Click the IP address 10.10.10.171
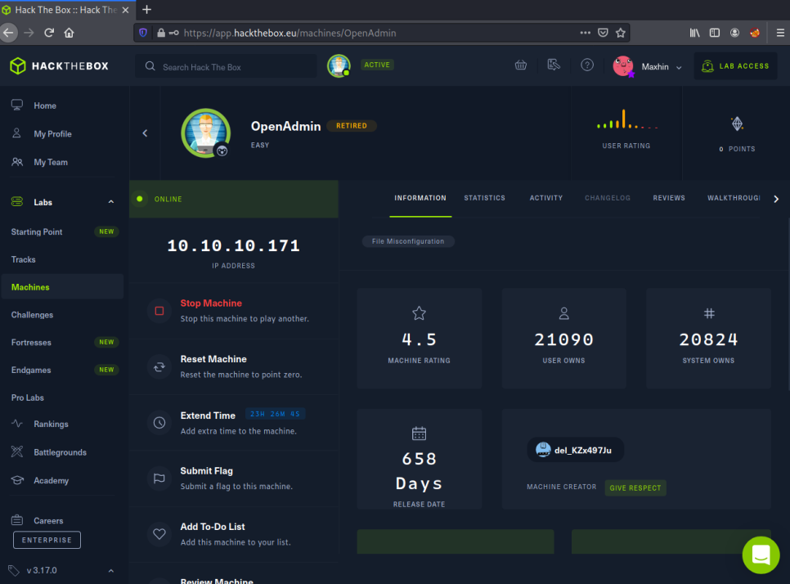 coord(233,246)
